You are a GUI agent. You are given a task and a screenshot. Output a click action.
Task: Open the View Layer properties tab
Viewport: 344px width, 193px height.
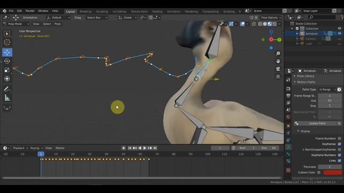point(288,102)
